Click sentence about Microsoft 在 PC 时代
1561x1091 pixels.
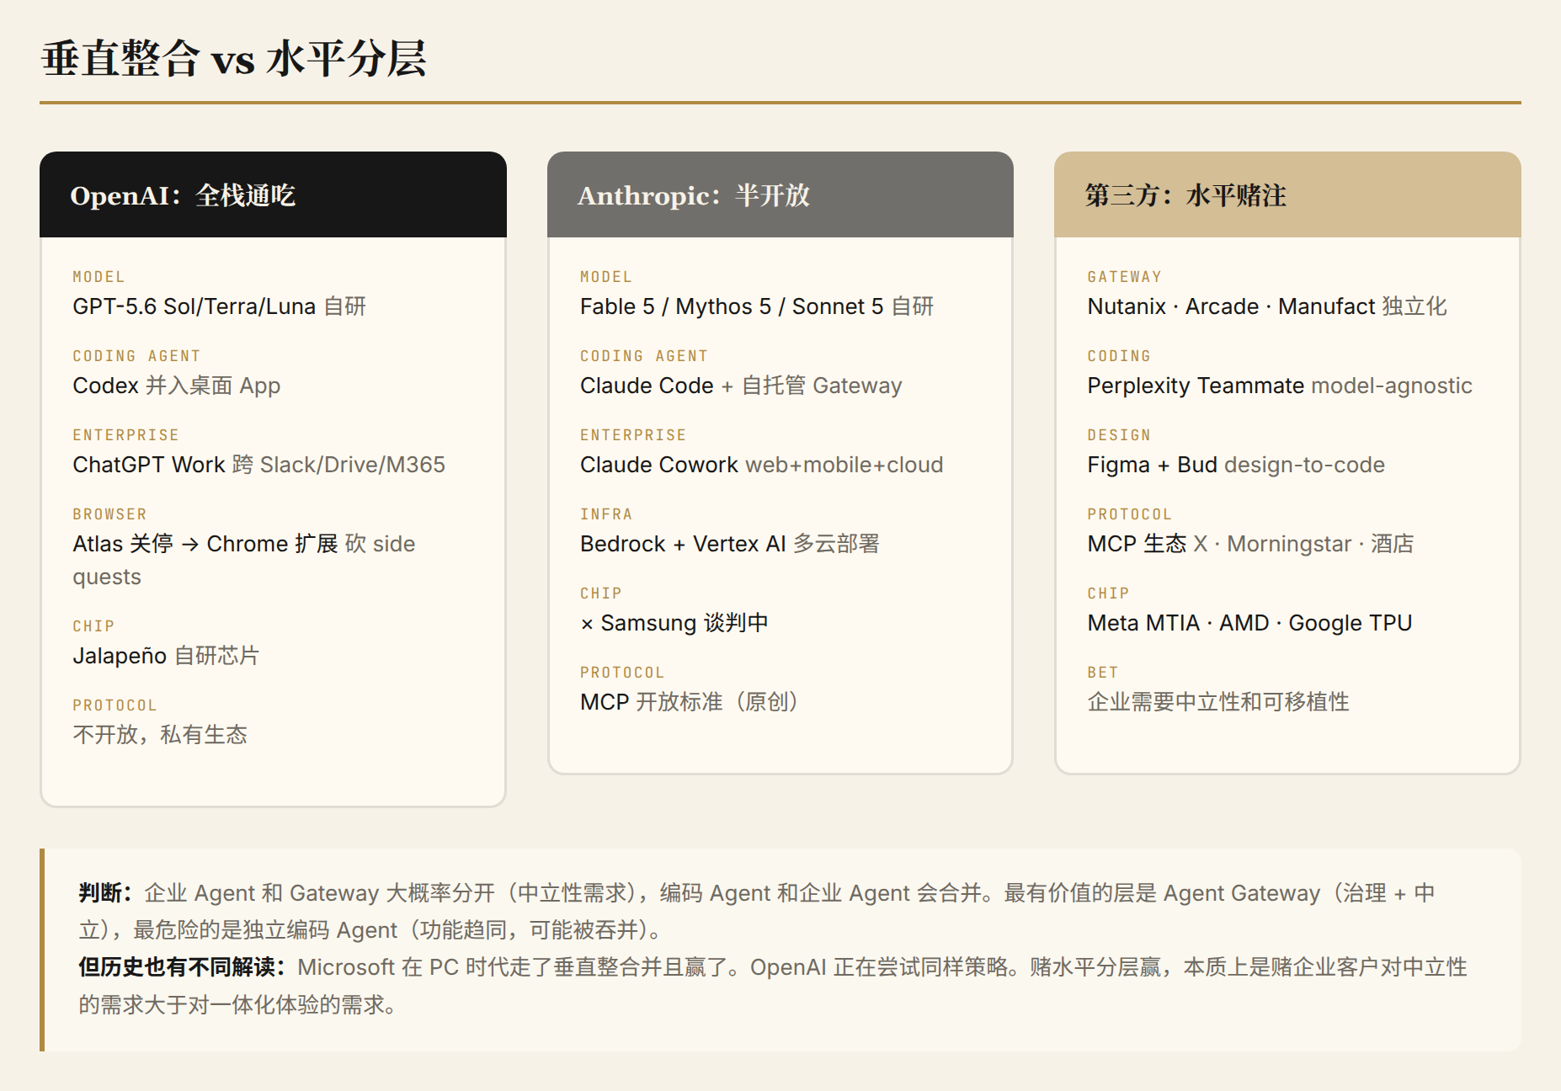519,967
